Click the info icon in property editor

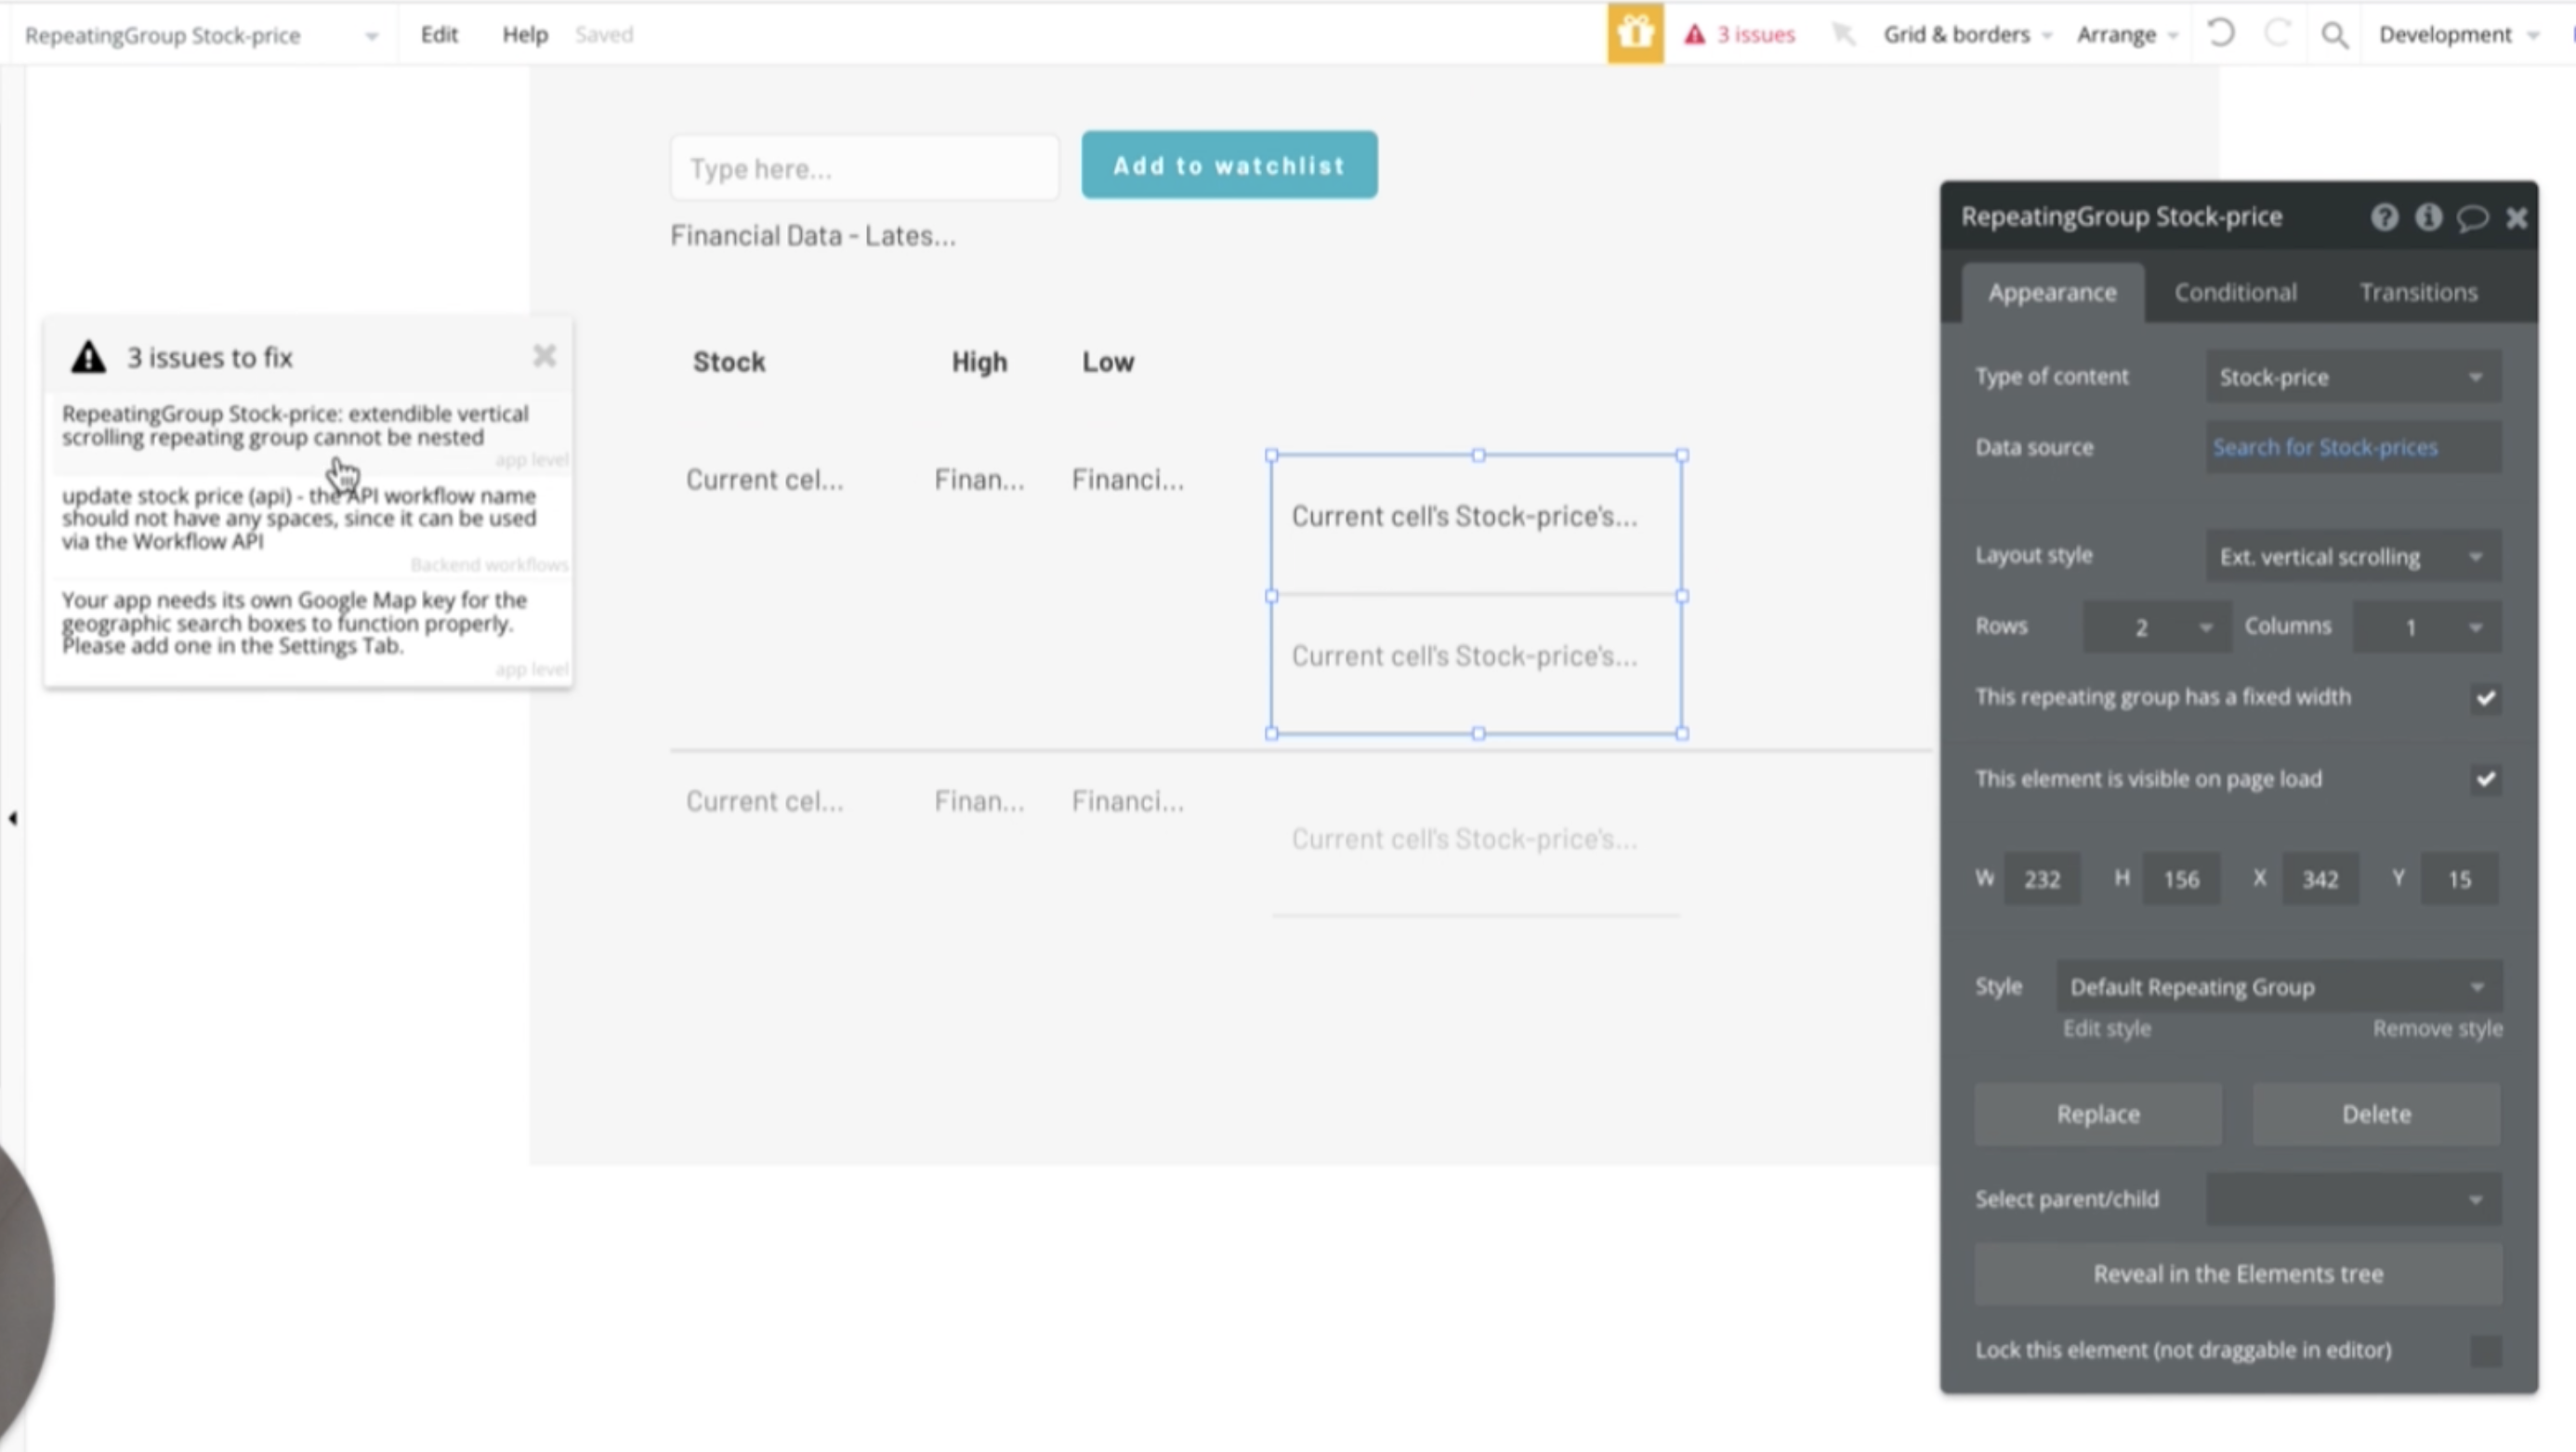coord(2428,217)
